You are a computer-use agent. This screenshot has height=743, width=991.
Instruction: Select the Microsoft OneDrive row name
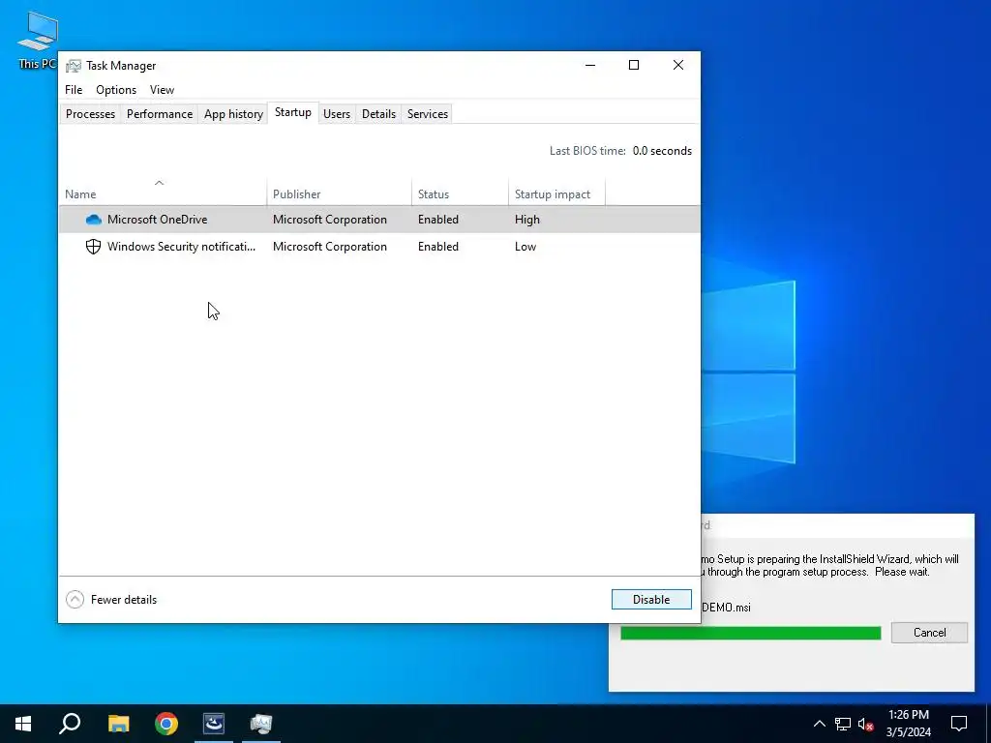[x=158, y=220]
